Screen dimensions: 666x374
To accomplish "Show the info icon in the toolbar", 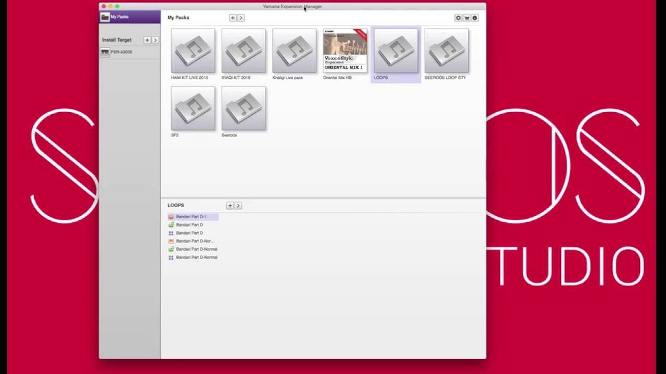I will point(475,18).
